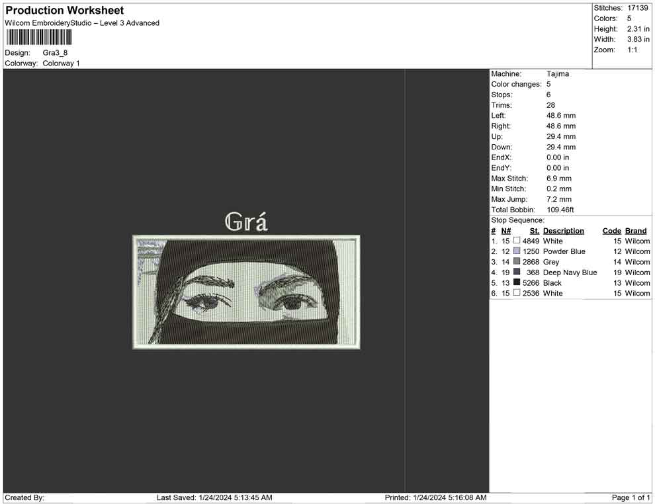The width and height of the screenshot is (655, 504).
Task: Click the Width value 3.83 in
Action: click(638, 39)
